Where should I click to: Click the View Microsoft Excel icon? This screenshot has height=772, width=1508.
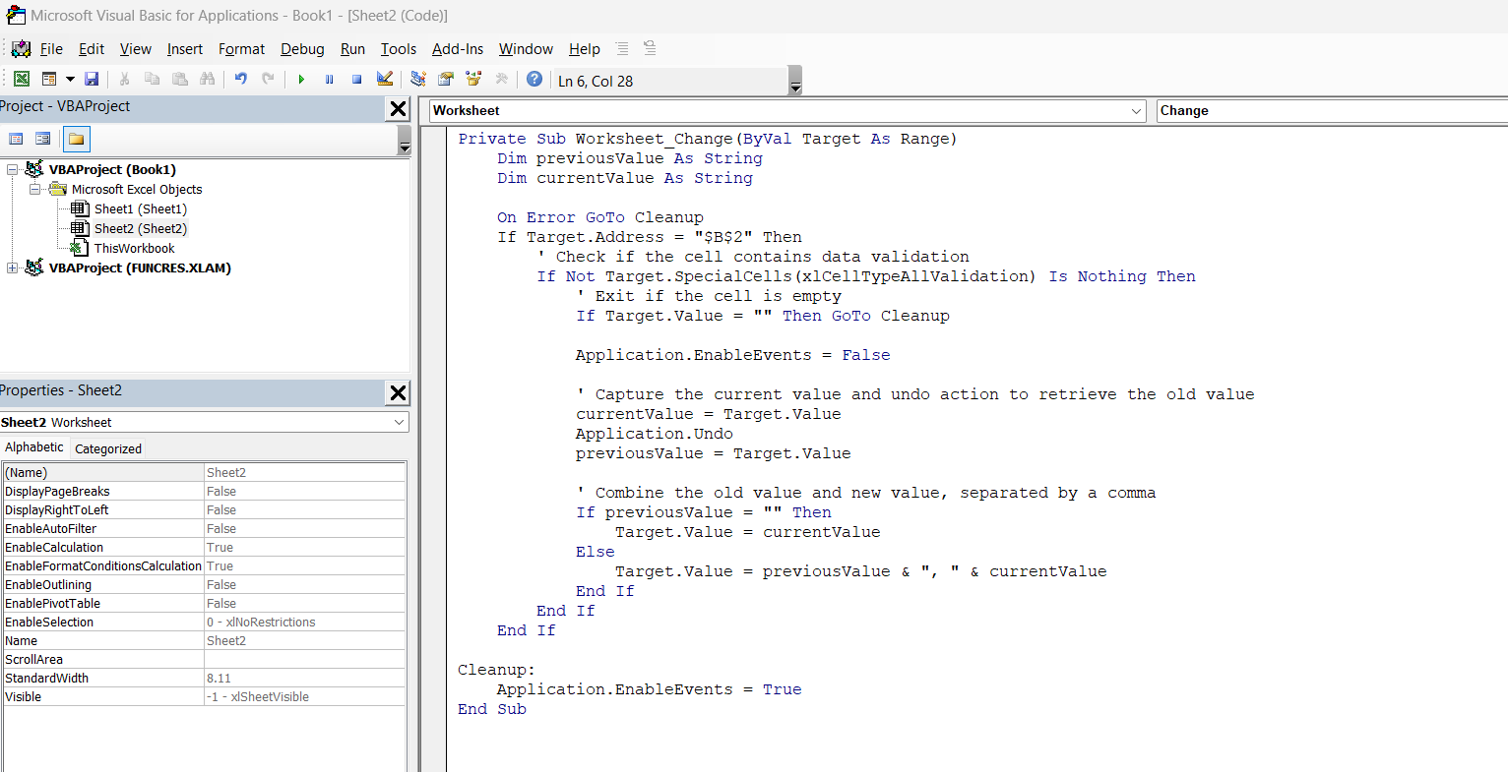tap(21, 79)
